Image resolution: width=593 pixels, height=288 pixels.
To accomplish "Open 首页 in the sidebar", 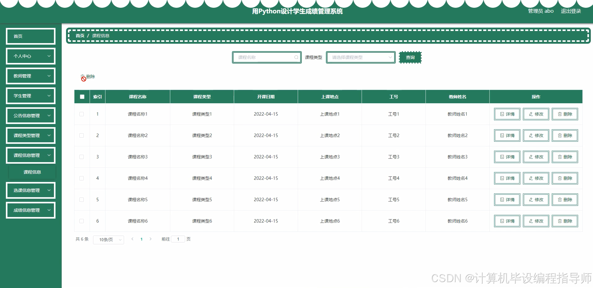I will pyautogui.click(x=31, y=36).
